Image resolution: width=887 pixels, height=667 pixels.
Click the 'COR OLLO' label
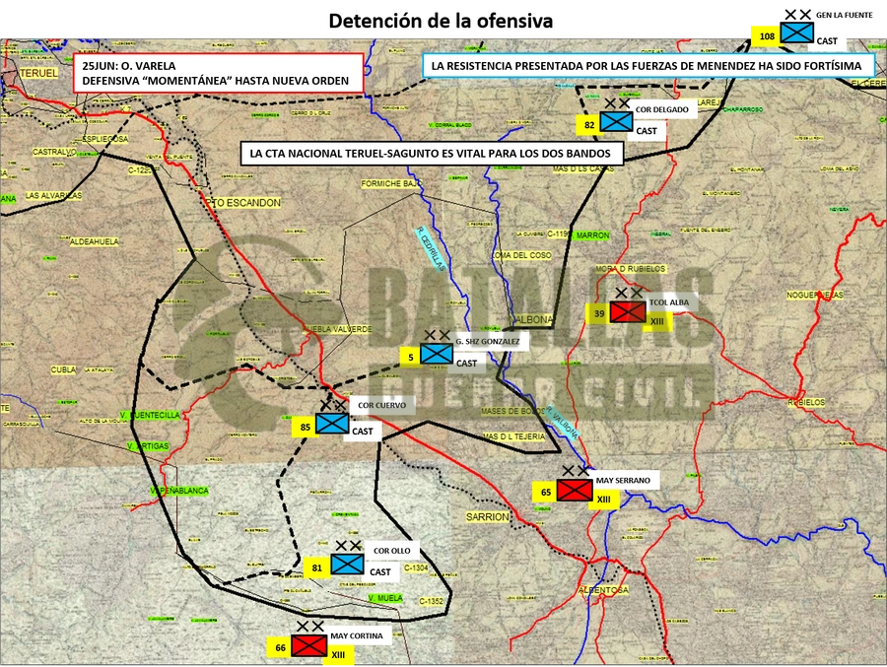392,551
